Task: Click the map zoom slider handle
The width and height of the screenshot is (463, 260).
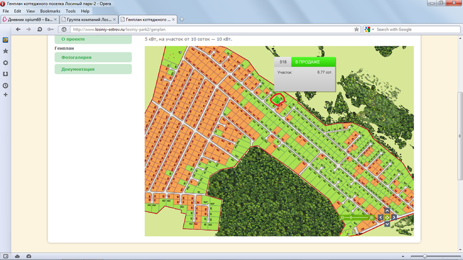Action: [351, 217]
